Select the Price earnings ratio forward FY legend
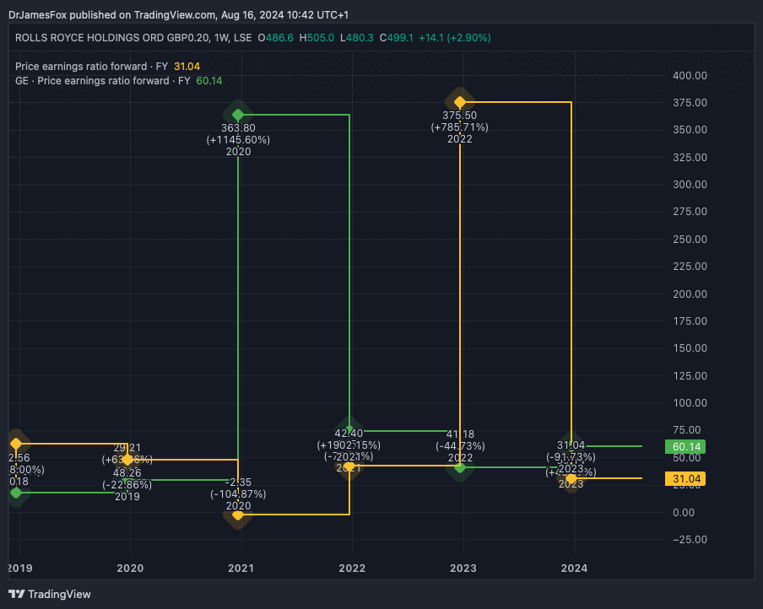 [x=91, y=66]
